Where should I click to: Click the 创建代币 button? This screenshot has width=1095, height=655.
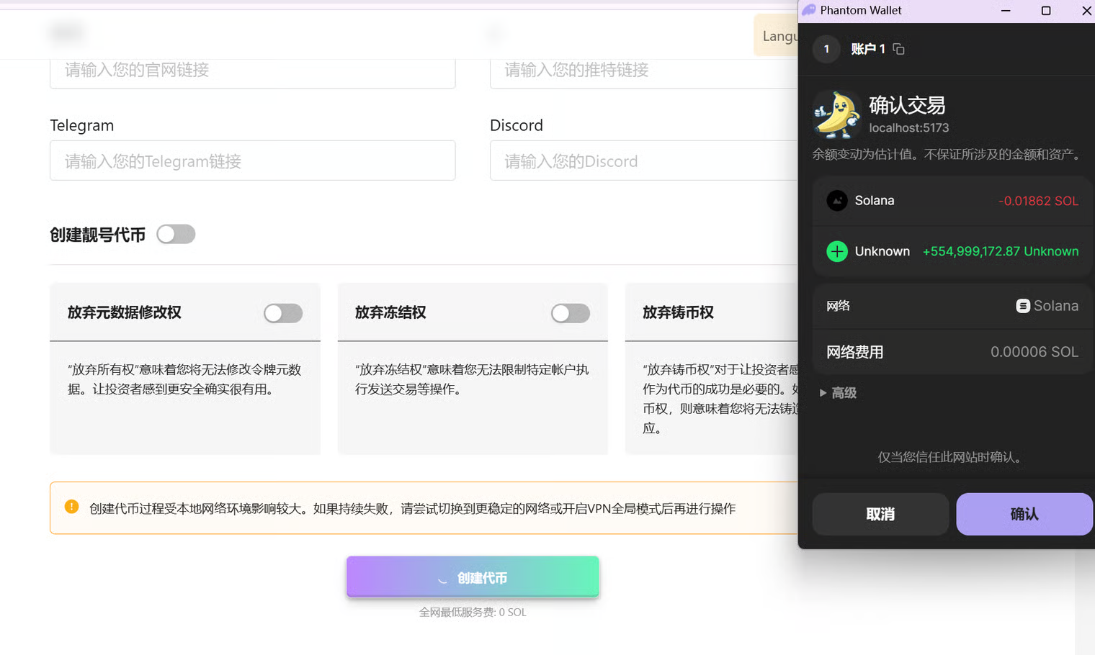[473, 577]
